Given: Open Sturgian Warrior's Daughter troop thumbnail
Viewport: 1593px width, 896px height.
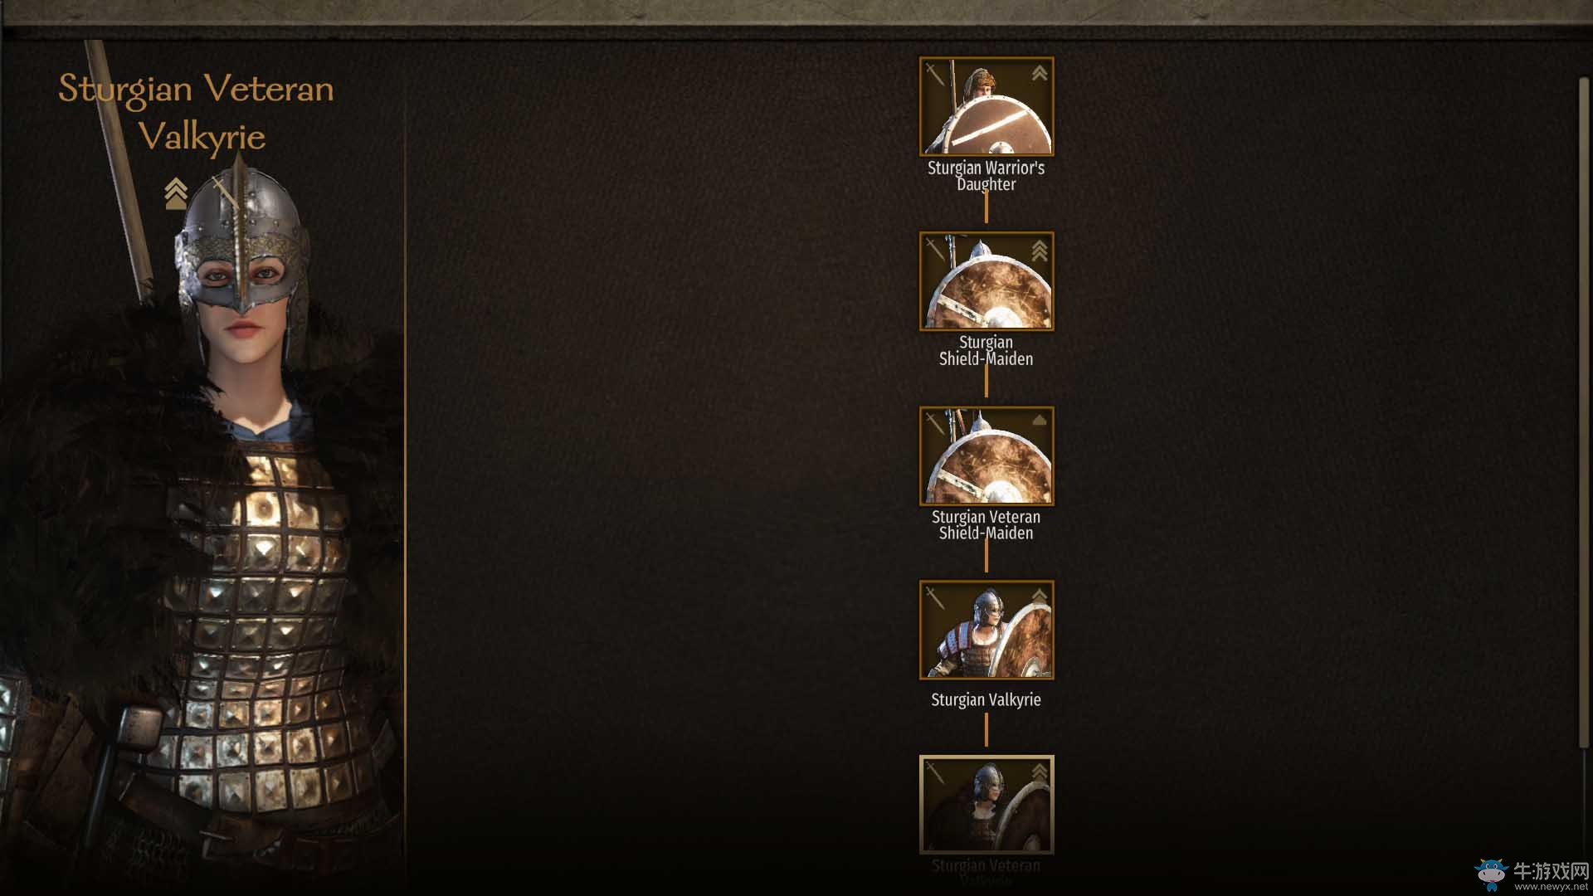Looking at the screenshot, I should point(986,106).
